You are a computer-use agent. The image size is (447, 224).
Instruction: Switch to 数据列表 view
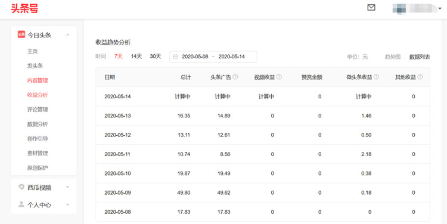(x=420, y=57)
